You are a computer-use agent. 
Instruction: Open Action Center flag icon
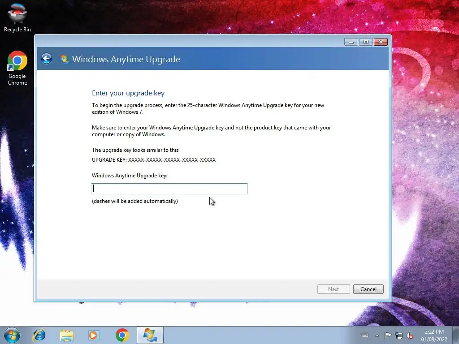pos(388,335)
